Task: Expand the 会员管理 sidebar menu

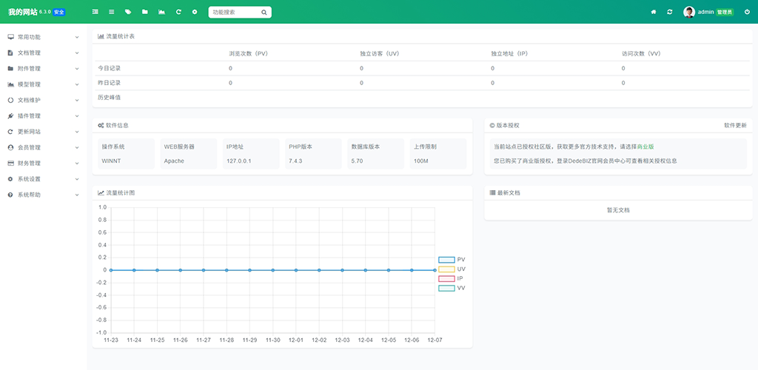Action: pyautogui.click(x=43, y=147)
